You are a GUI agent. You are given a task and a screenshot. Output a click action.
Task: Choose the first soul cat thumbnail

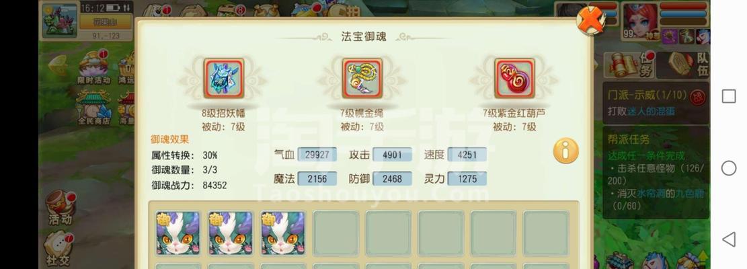[178, 233]
